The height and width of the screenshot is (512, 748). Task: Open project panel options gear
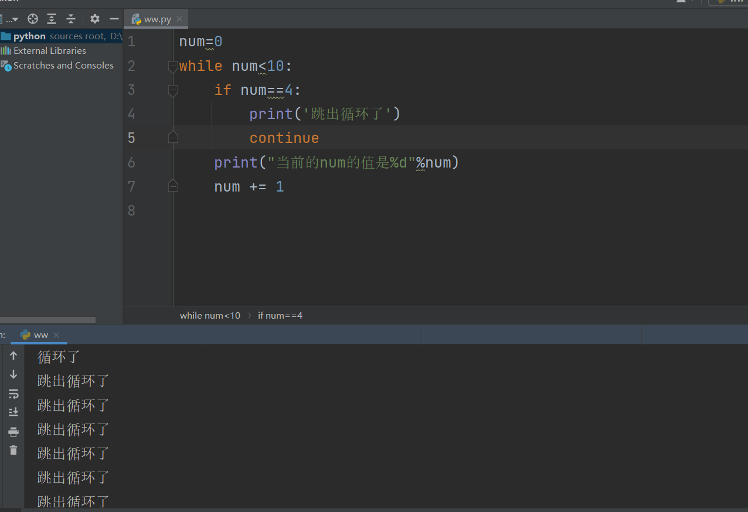[x=94, y=19]
